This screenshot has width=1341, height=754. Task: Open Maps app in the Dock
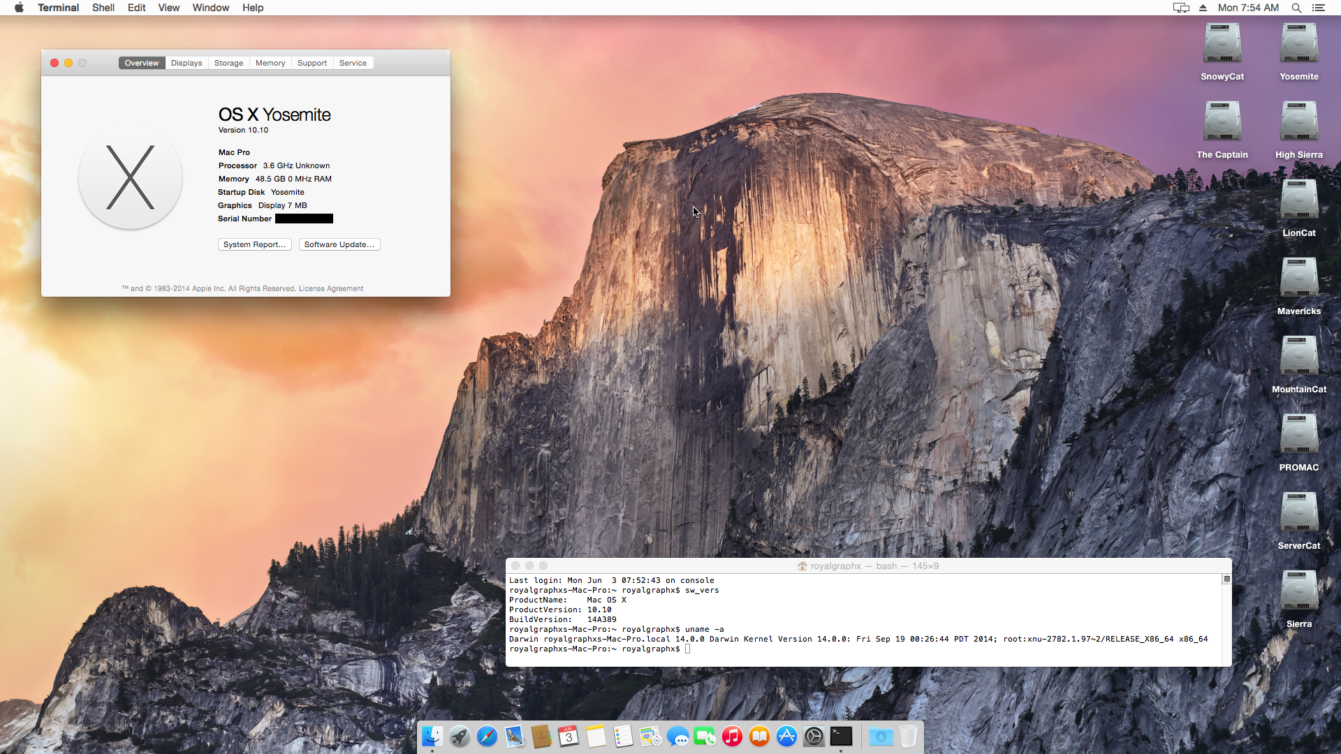tap(650, 736)
